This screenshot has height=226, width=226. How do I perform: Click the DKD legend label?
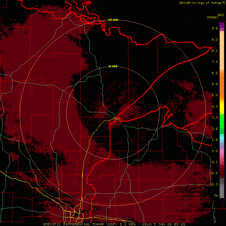click(221, 15)
